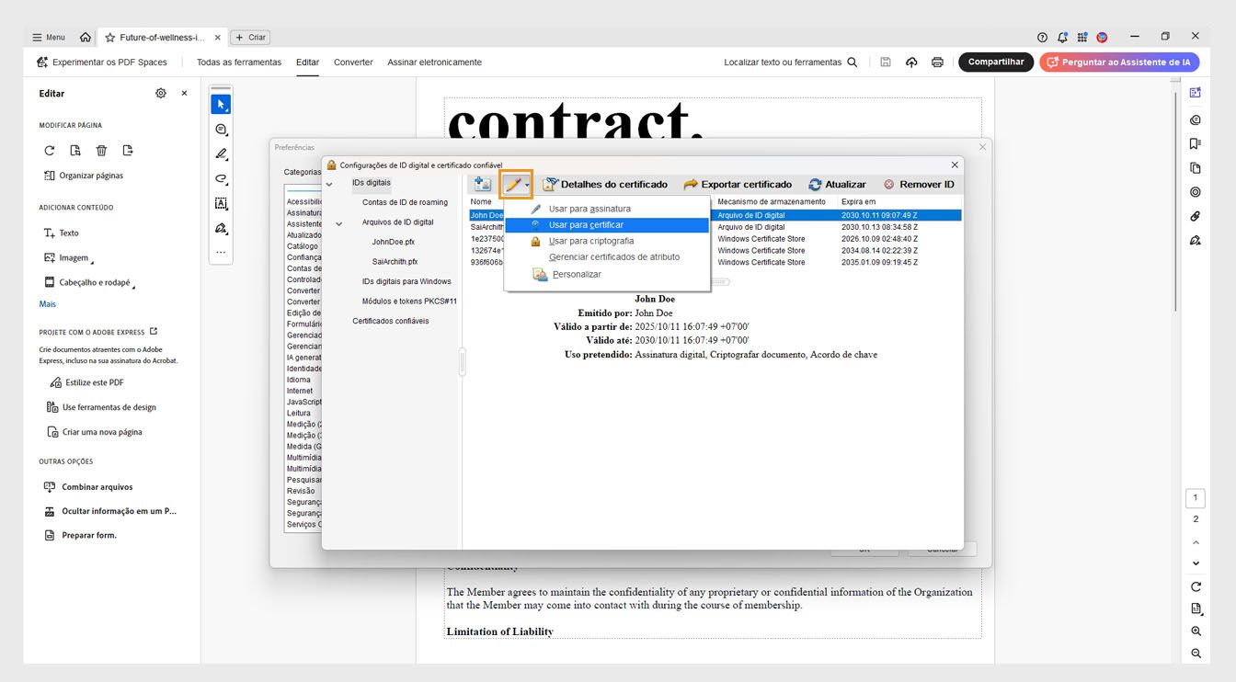The image size is (1236, 682).
Task: Pick the pencil drawing tool
Action: pos(221,153)
